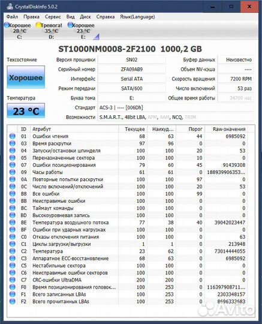Click status orb for BE Температура воздушного потока
Image resolution: width=262 pixels, height=324 pixels.
point(13,223)
